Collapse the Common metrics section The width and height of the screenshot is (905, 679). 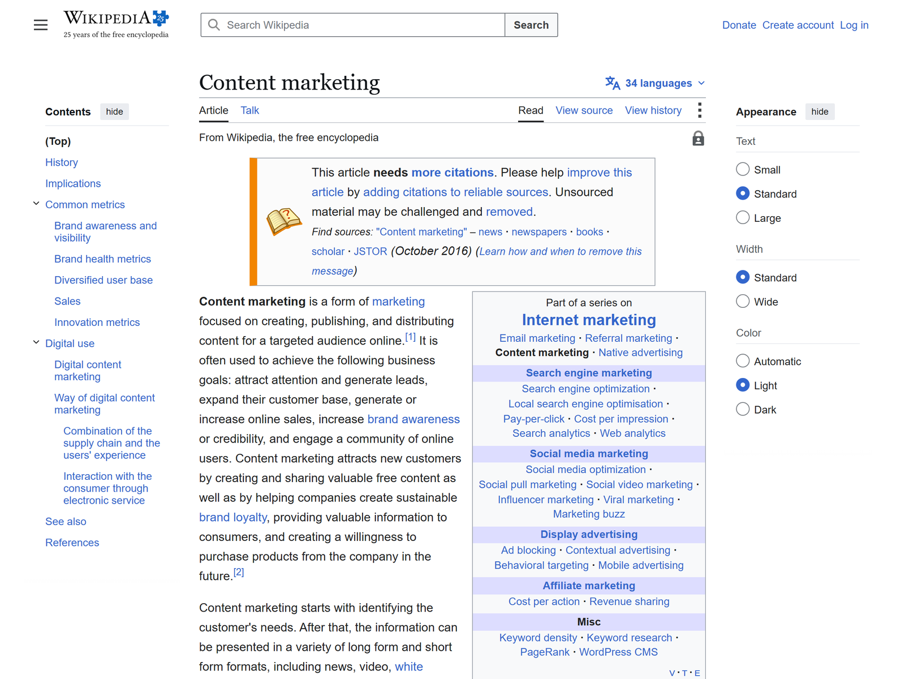point(36,204)
